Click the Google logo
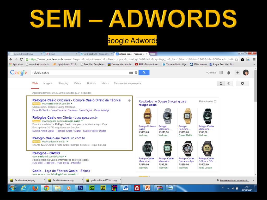The width and height of the screenshot is (267, 200). (x=19, y=73)
